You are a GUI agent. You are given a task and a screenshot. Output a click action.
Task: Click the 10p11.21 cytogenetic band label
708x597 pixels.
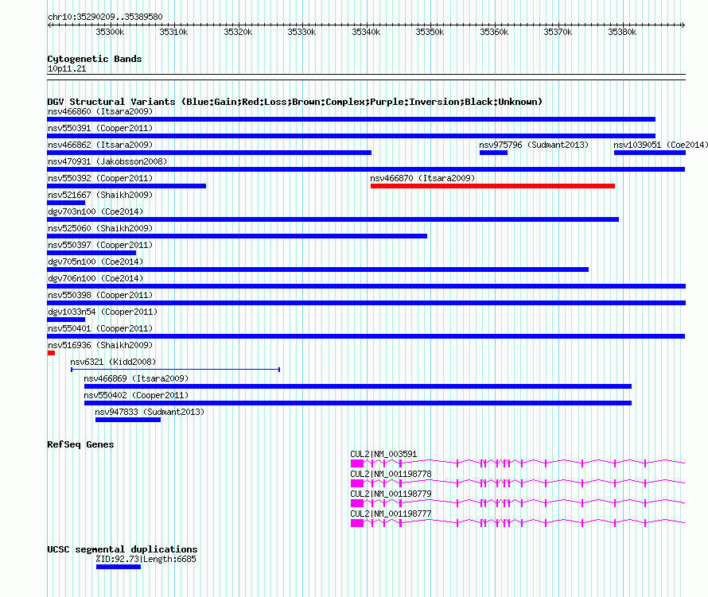[x=67, y=68]
